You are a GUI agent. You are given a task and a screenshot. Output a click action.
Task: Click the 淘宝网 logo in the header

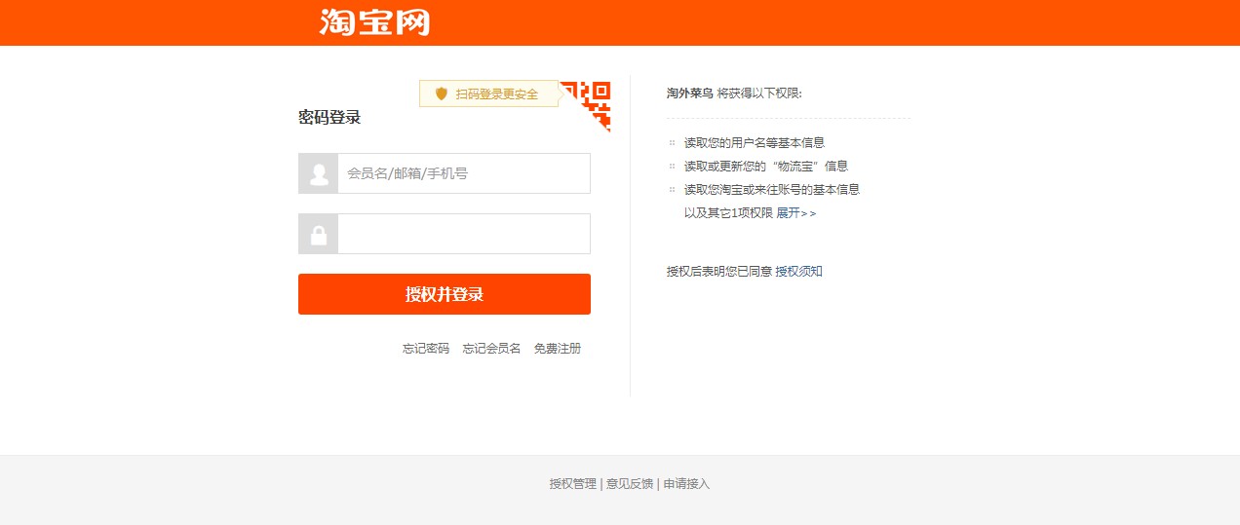(x=374, y=21)
